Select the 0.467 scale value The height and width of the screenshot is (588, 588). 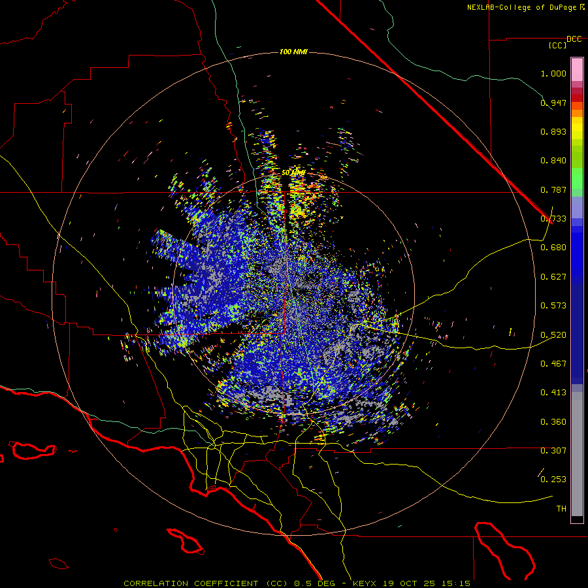(x=553, y=364)
